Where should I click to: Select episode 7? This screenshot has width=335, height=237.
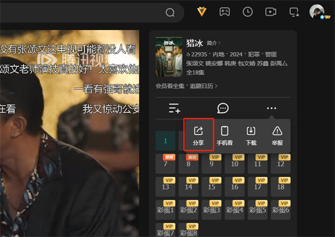(x=165, y=164)
